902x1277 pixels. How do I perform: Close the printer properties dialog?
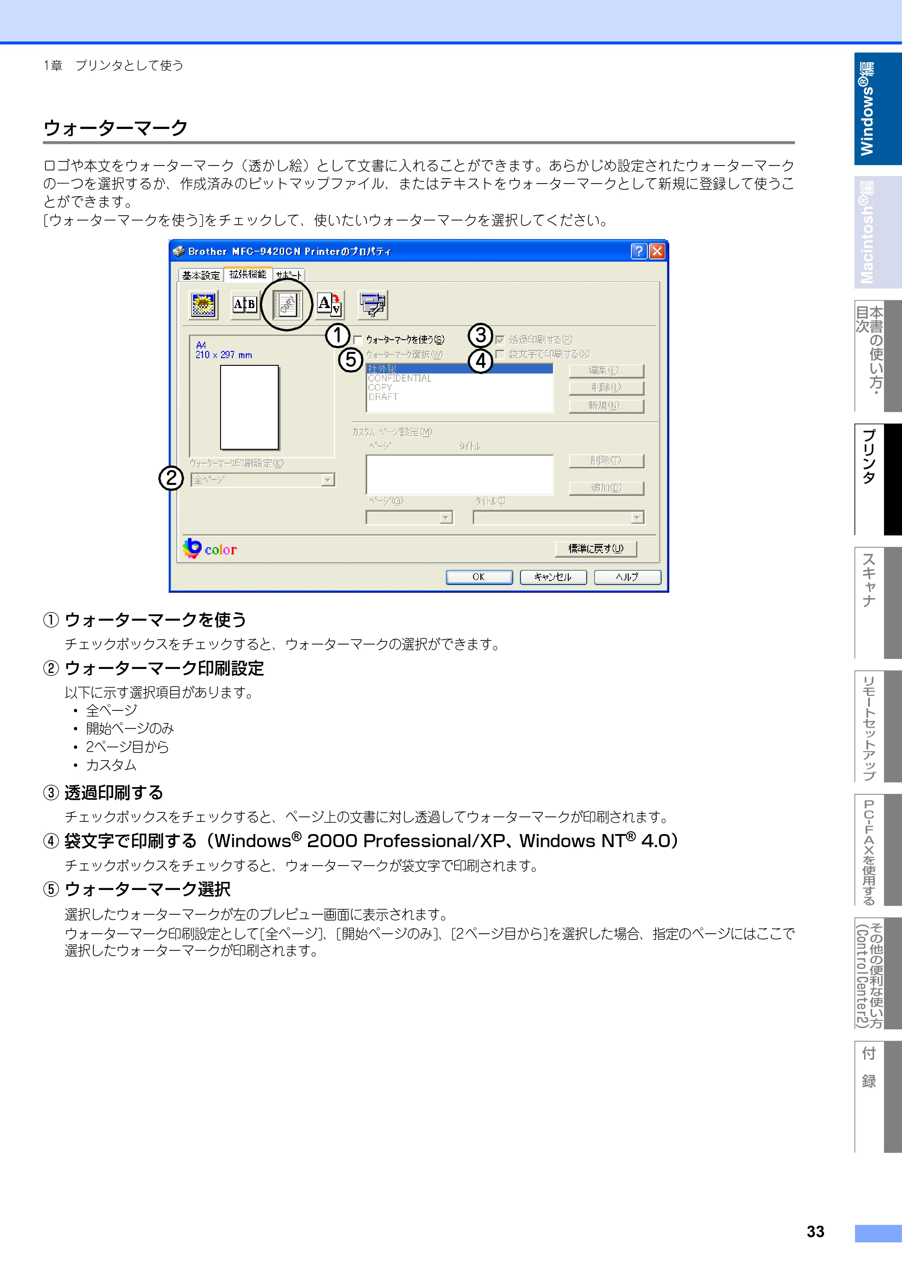657,251
